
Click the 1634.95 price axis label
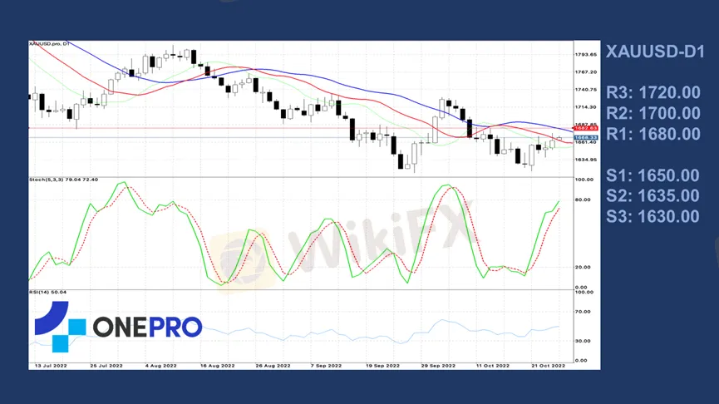point(586,160)
